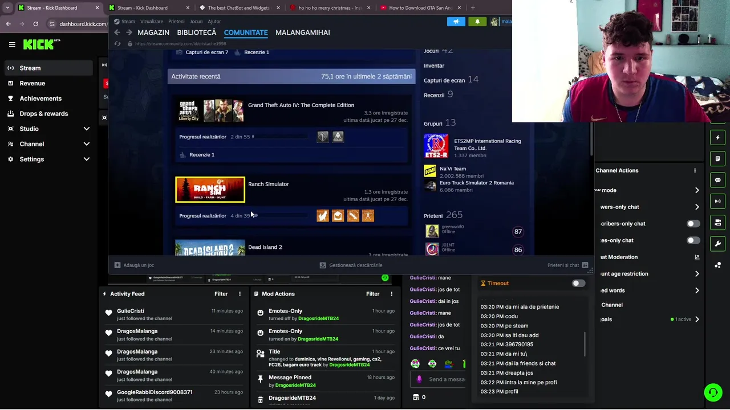Click Ranch Simulator achievement progress bar

point(279,216)
